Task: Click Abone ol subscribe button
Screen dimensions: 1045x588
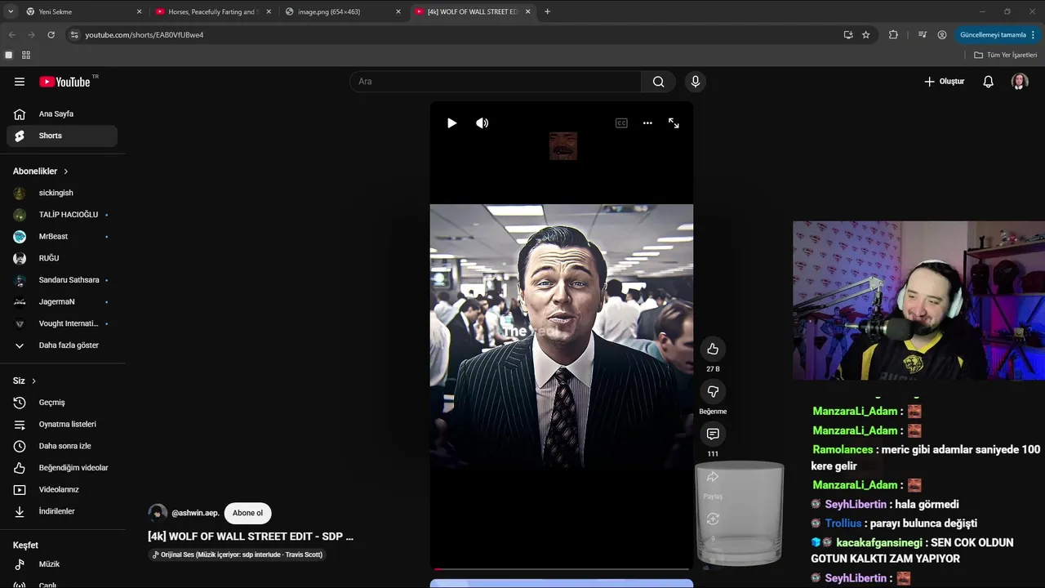Action: [x=248, y=513]
